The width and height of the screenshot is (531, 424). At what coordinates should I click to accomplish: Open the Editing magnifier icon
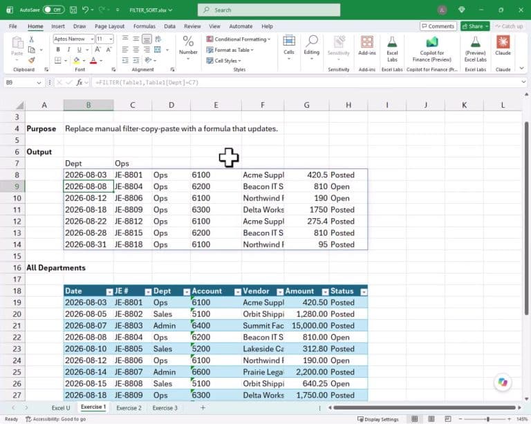click(312, 41)
